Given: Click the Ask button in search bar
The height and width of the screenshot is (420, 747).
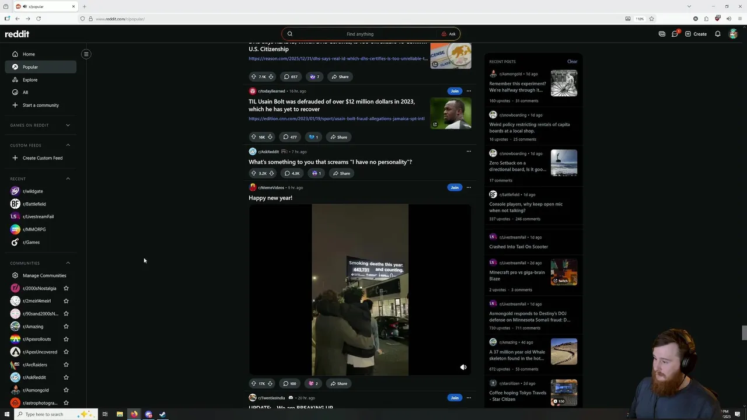Looking at the screenshot, I should click(x=449, y=34).
